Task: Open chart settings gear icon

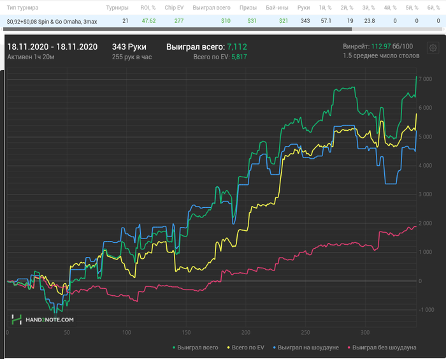Action: pos(433,48)
